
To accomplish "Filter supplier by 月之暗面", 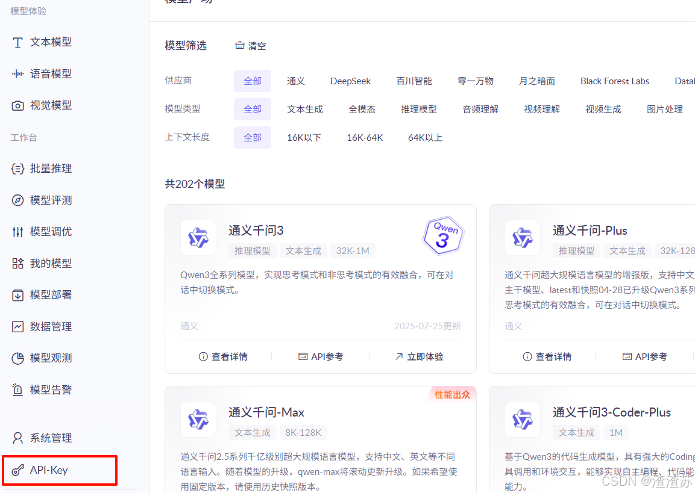I will [x=536, y=81].
